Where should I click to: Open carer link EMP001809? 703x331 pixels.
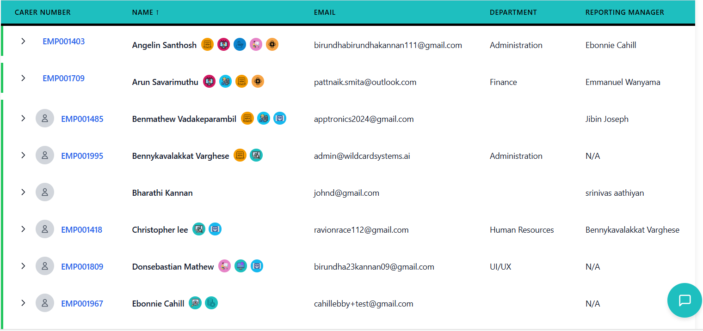tap(82, 267)
